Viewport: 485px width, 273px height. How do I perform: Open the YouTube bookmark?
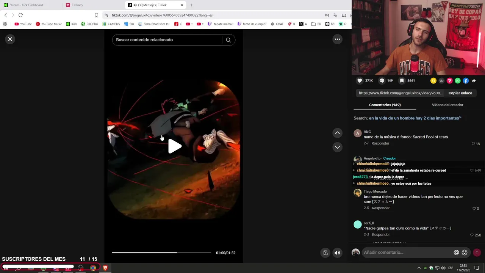coord(23,24)
